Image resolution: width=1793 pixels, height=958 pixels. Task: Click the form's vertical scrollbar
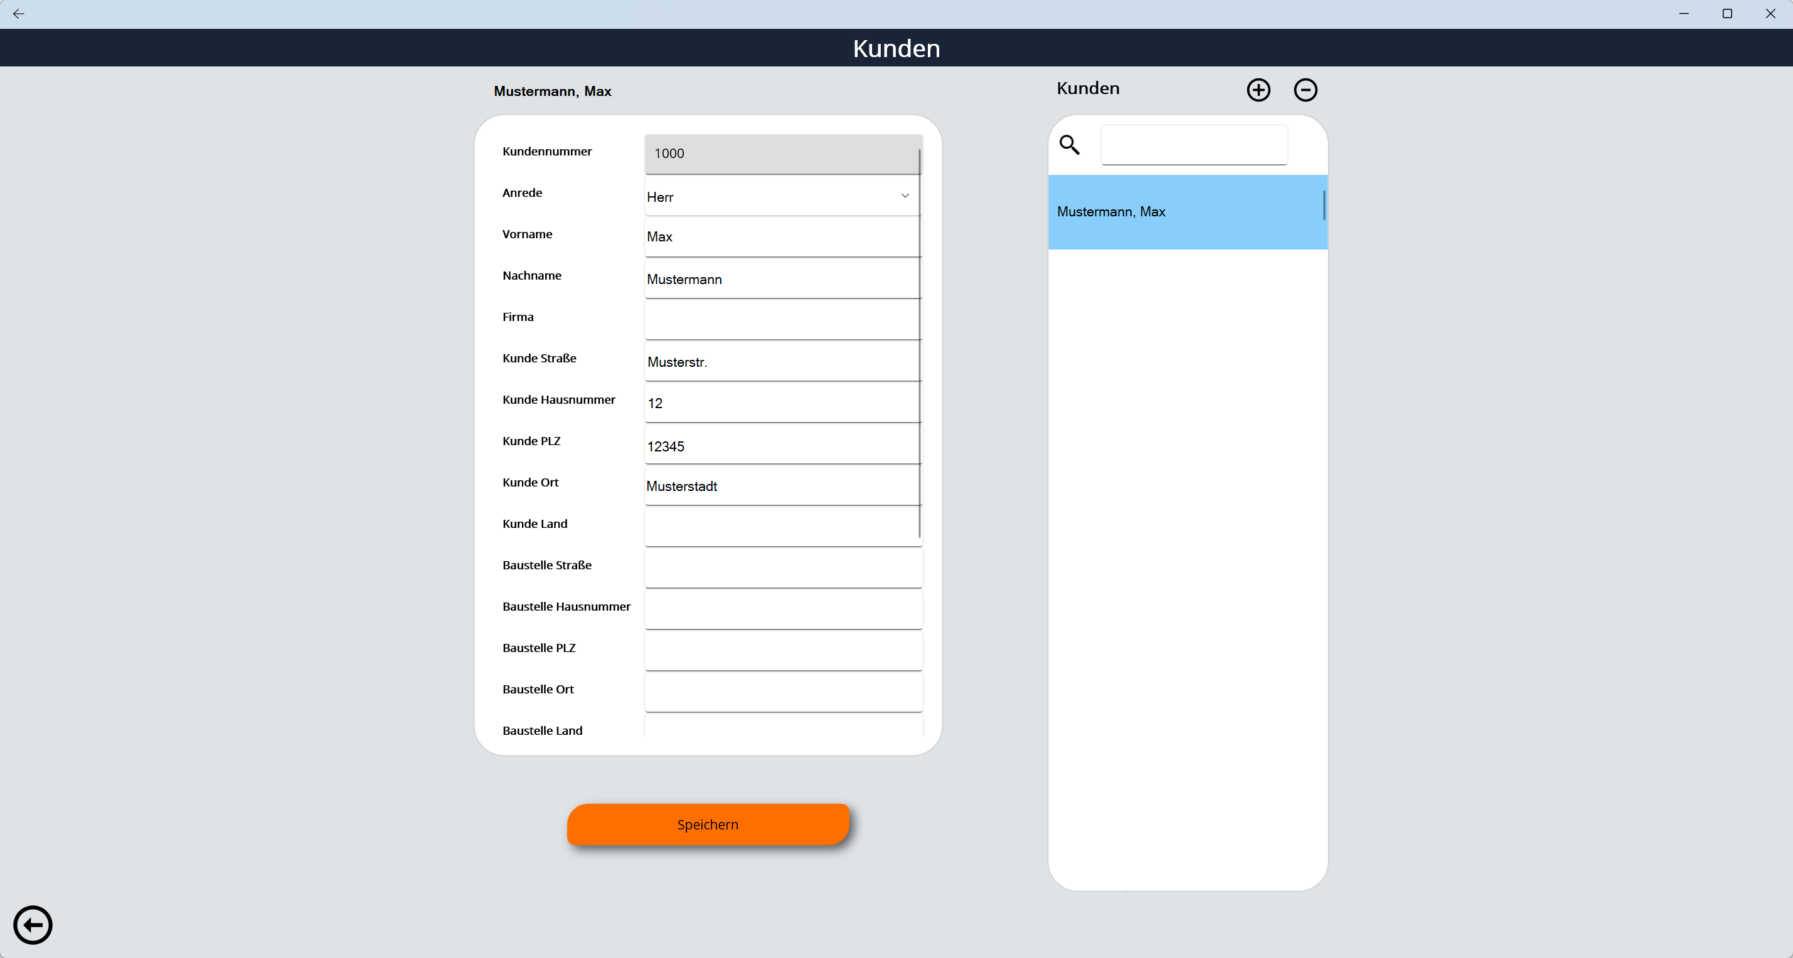[920, 342]
